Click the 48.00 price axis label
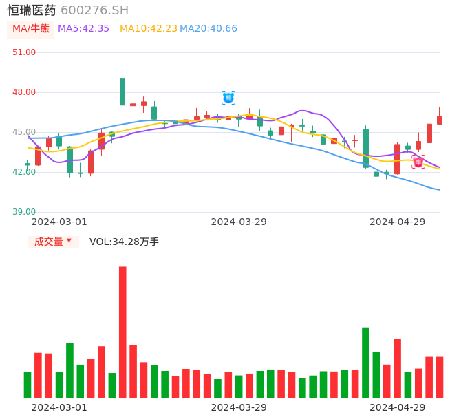This screenshot has height=417, width=472. [24, 92]
